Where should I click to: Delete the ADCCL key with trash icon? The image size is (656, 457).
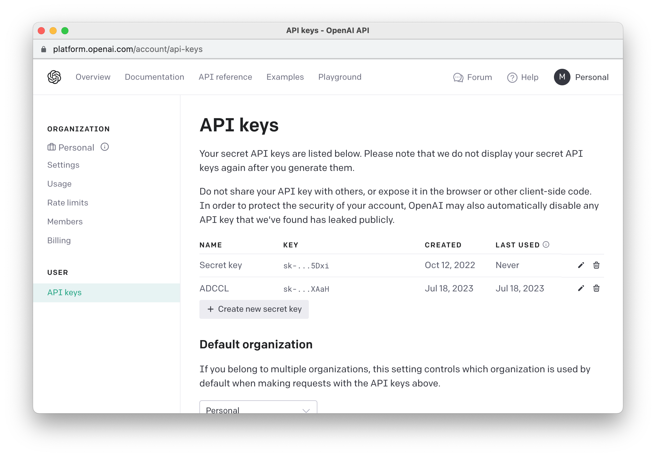point(596,288)
